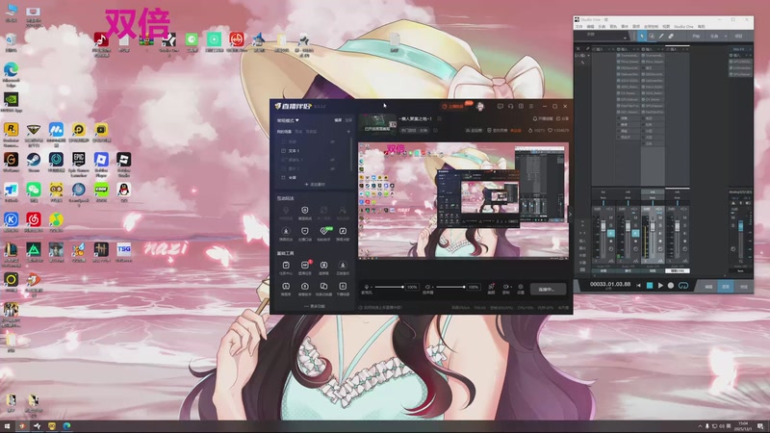Screen dimensions: 770x433
Task: Switch to highlighted 混音 tab in Studio One
Action: click(726, 286)
